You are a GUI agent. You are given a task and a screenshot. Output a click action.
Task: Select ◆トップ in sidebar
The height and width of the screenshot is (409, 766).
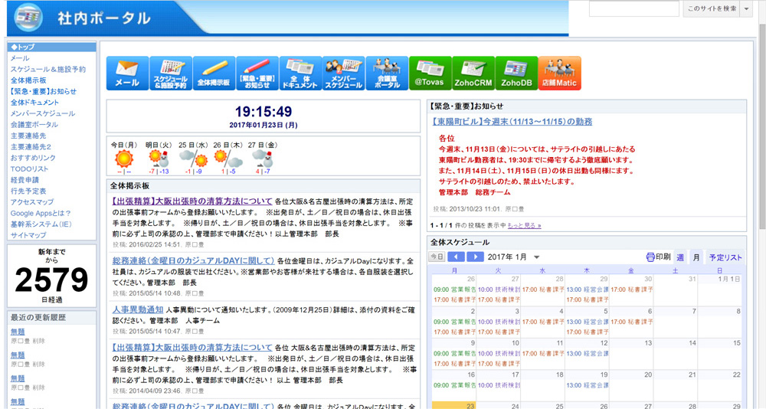tap(52, 47)
